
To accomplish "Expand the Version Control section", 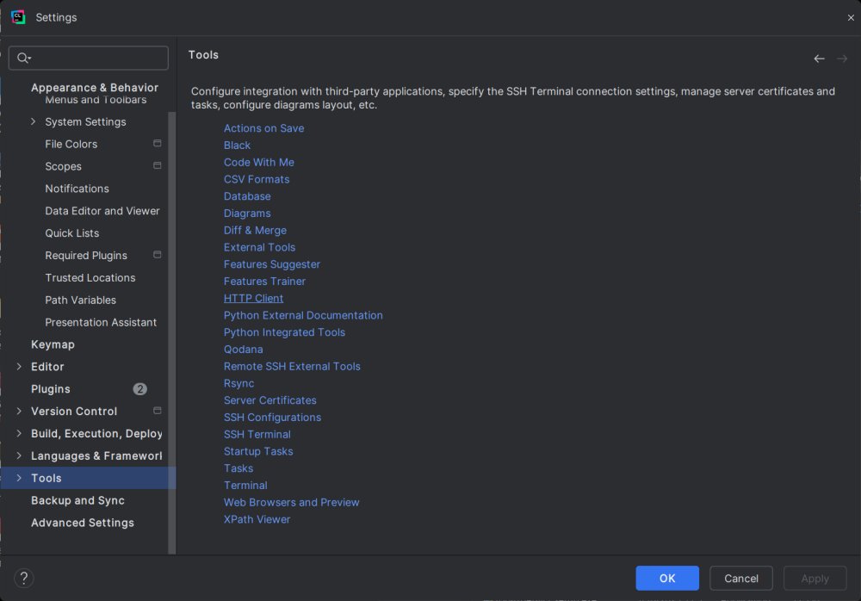I will click(x=19, y=411).
